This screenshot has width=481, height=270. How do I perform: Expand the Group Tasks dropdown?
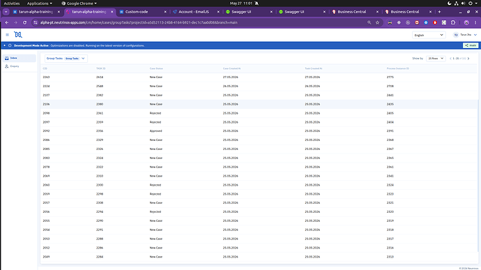(66, 59)
